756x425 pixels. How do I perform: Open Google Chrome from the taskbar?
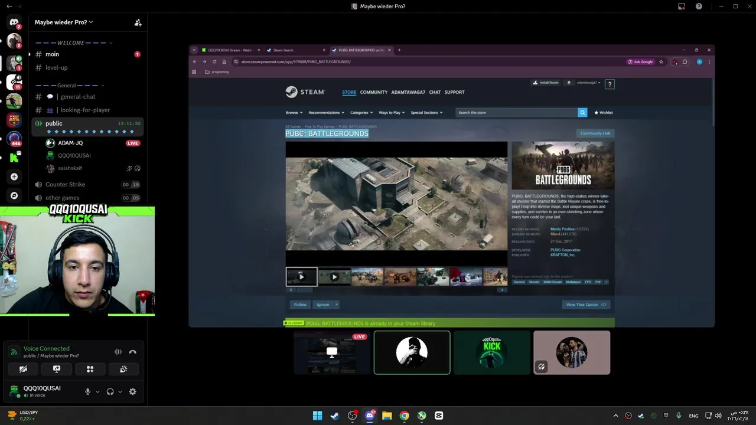click(404, 416)
